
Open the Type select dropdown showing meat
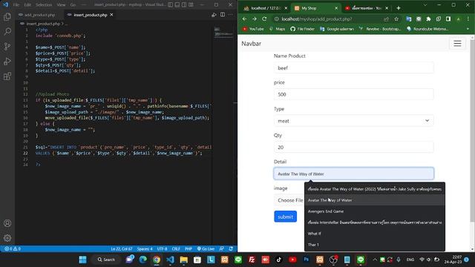[353, 121]
